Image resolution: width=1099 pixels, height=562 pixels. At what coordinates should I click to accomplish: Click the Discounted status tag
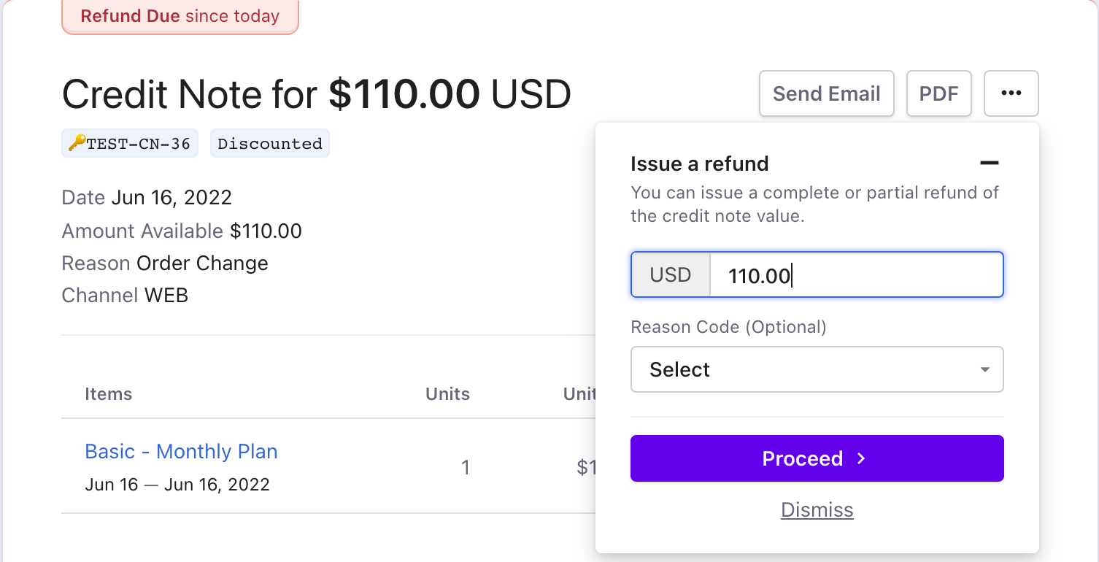pyautogui.click(x=270, y=144)
